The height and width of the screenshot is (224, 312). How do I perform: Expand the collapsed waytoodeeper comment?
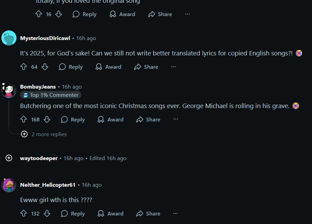pyautogui.click(x=9, y=158)
